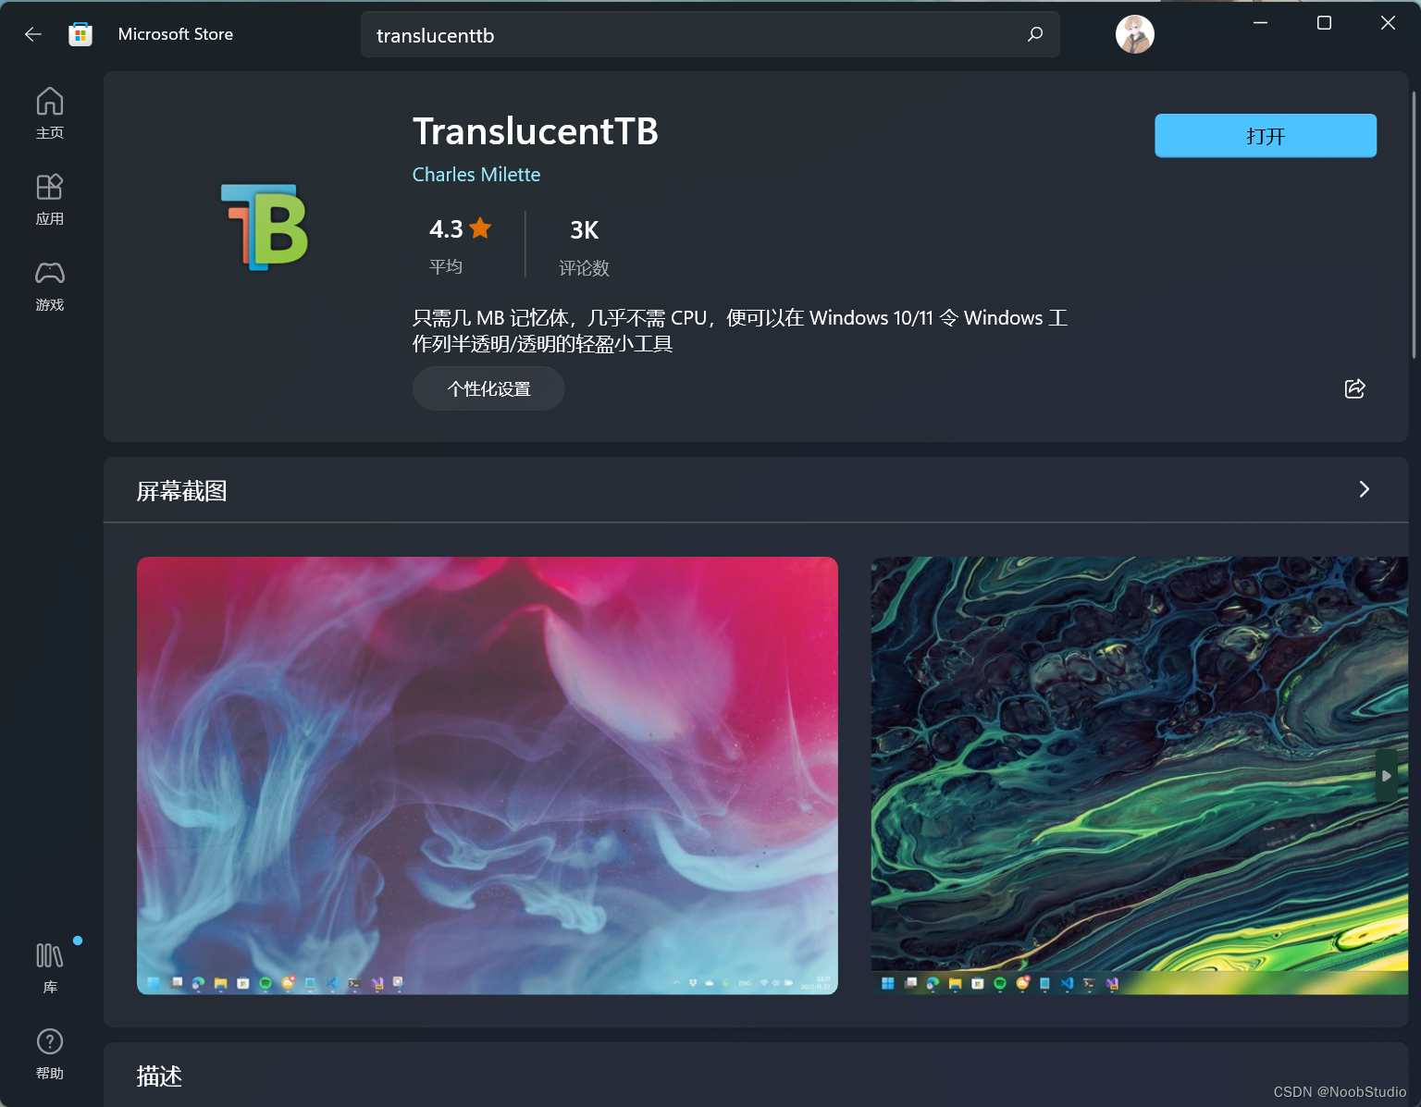Open the green marble wallpaper screenshot
Viewport: 1421px width, 1107px height.
coord(1139,776)
